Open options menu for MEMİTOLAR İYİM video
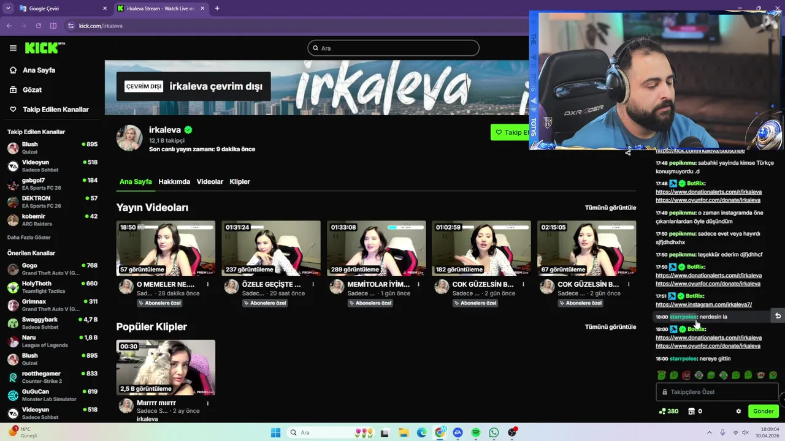Viewport: 785px width, 441px height. 418,284
